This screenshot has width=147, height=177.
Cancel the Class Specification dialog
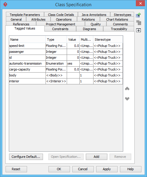click(x=83, y=169)
